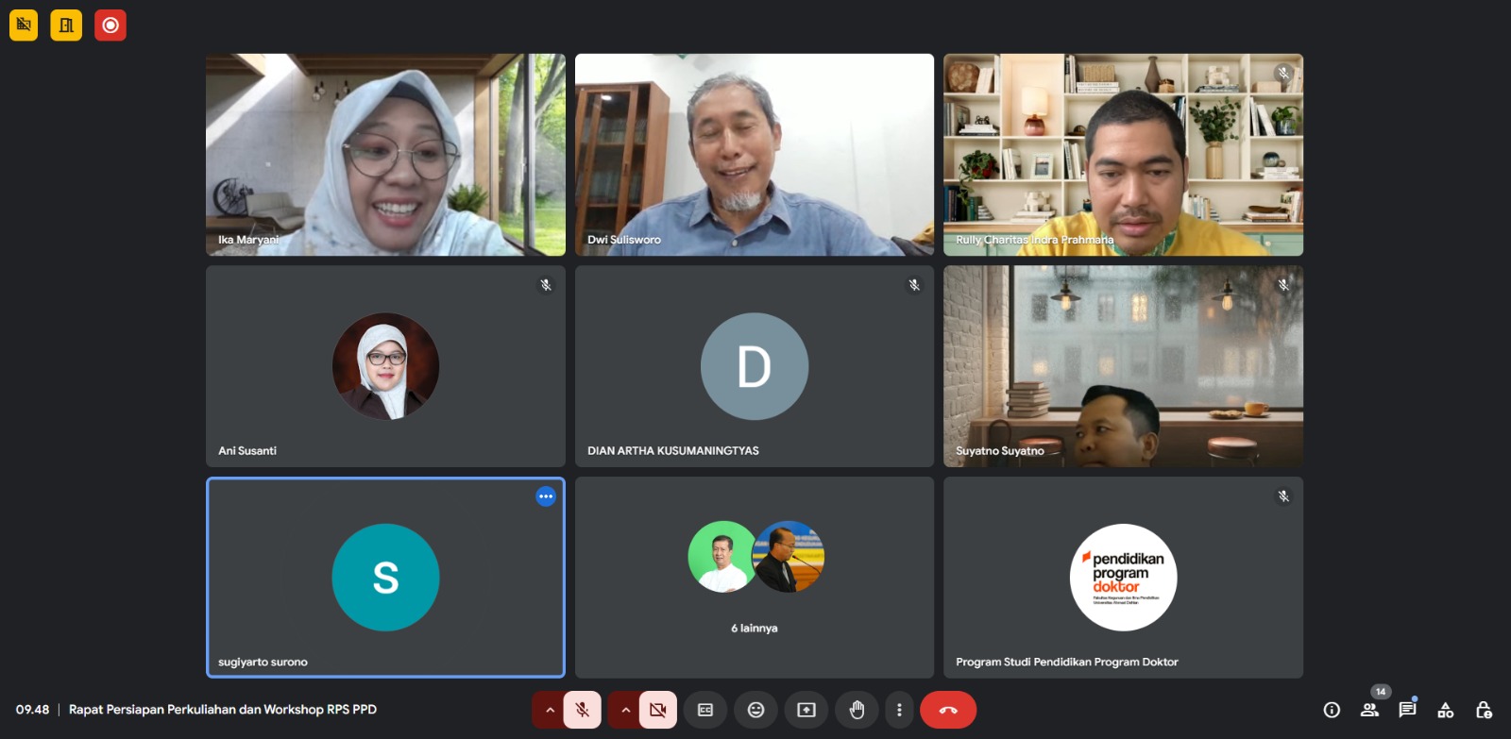Screen dimensions: 1511x739
Task: Expand video settings arrow beside camera
Action: [625, 710]
